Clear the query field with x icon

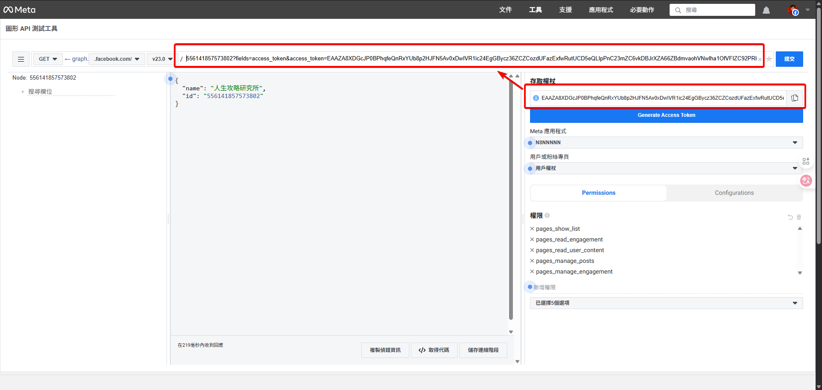[x=760, y=60]
